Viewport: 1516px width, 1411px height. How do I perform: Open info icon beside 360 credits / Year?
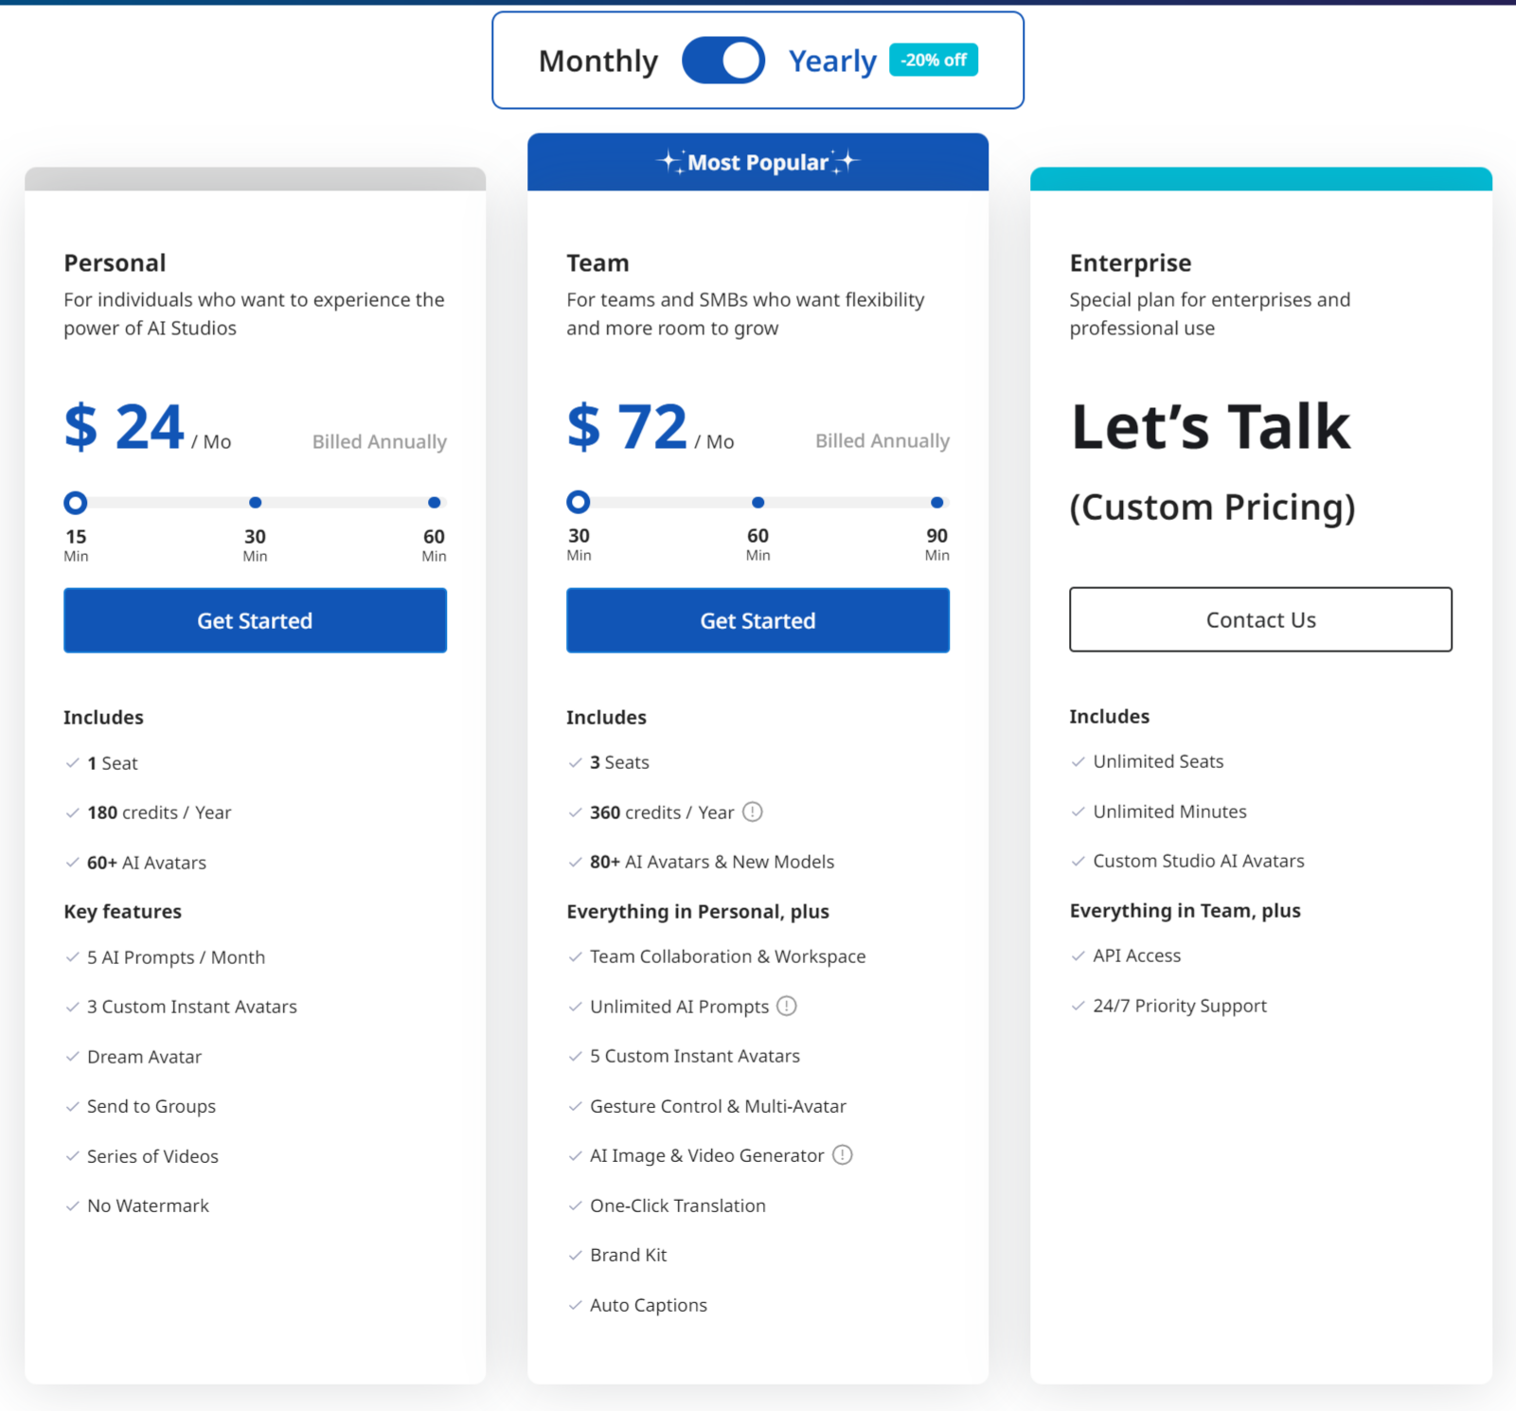pos(753,812)
